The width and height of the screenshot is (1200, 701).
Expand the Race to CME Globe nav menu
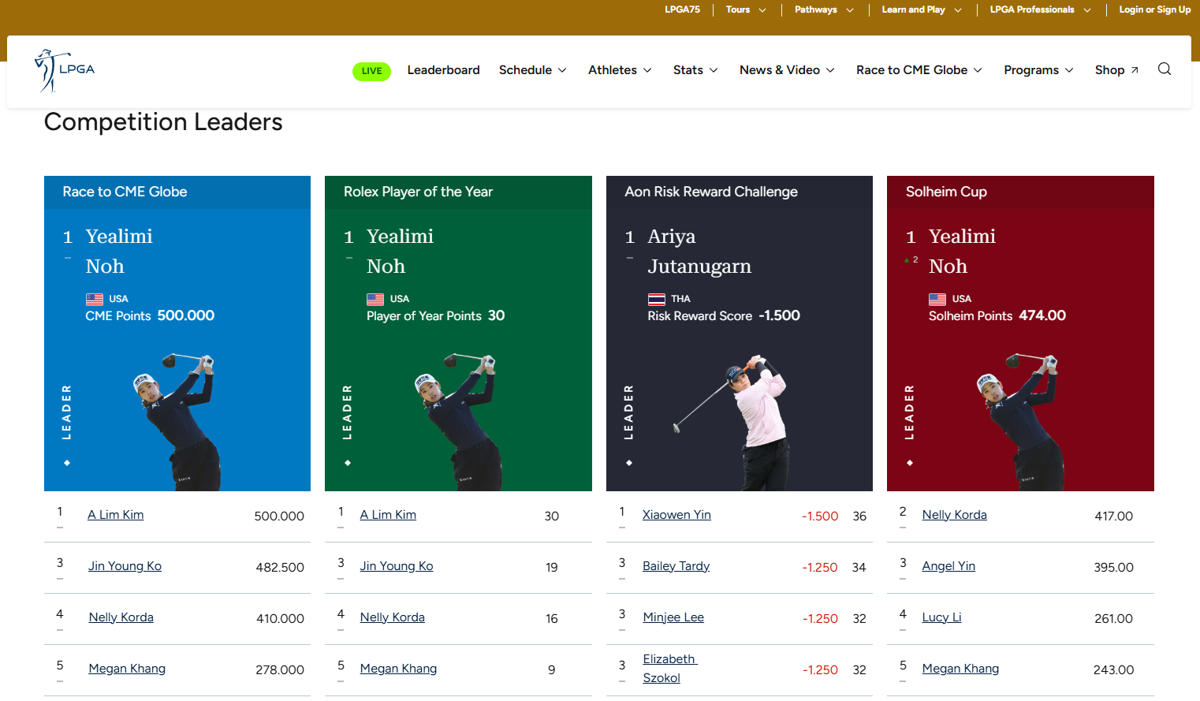pyautogui.click(x=919, y=70)
